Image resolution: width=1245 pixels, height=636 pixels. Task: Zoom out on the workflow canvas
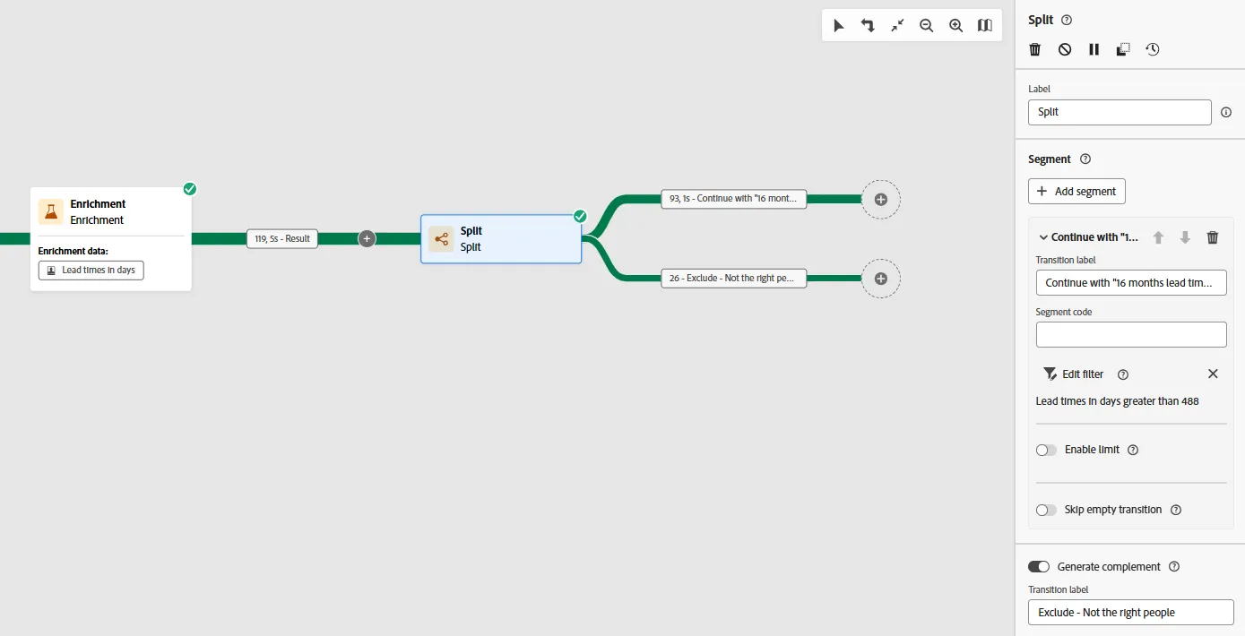[x=927, y=26]
